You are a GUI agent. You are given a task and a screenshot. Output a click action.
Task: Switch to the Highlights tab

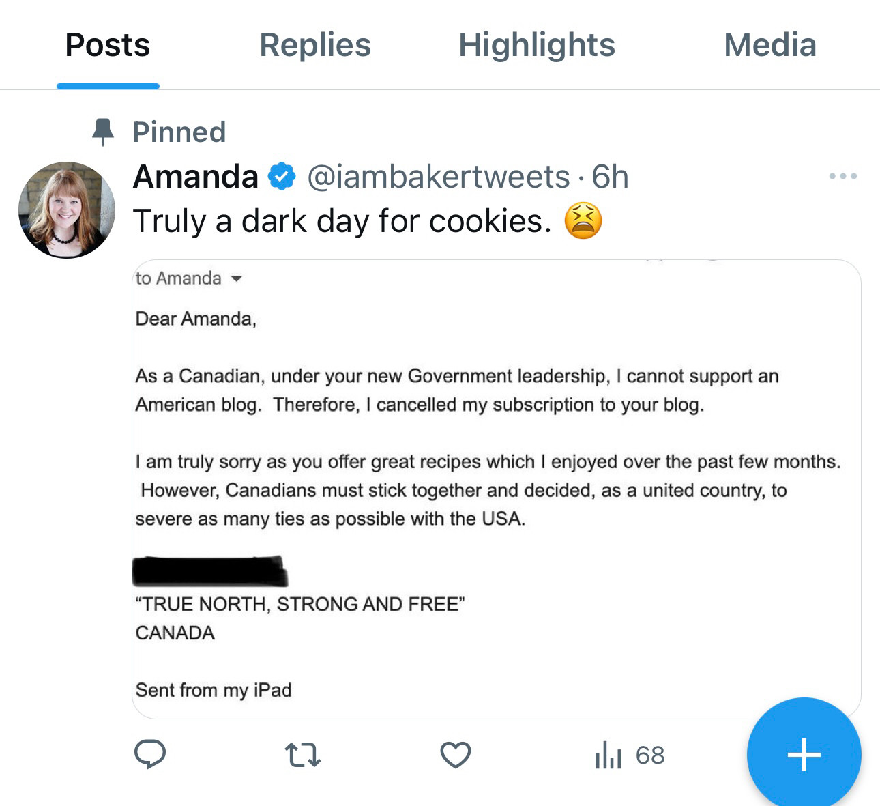537,45
